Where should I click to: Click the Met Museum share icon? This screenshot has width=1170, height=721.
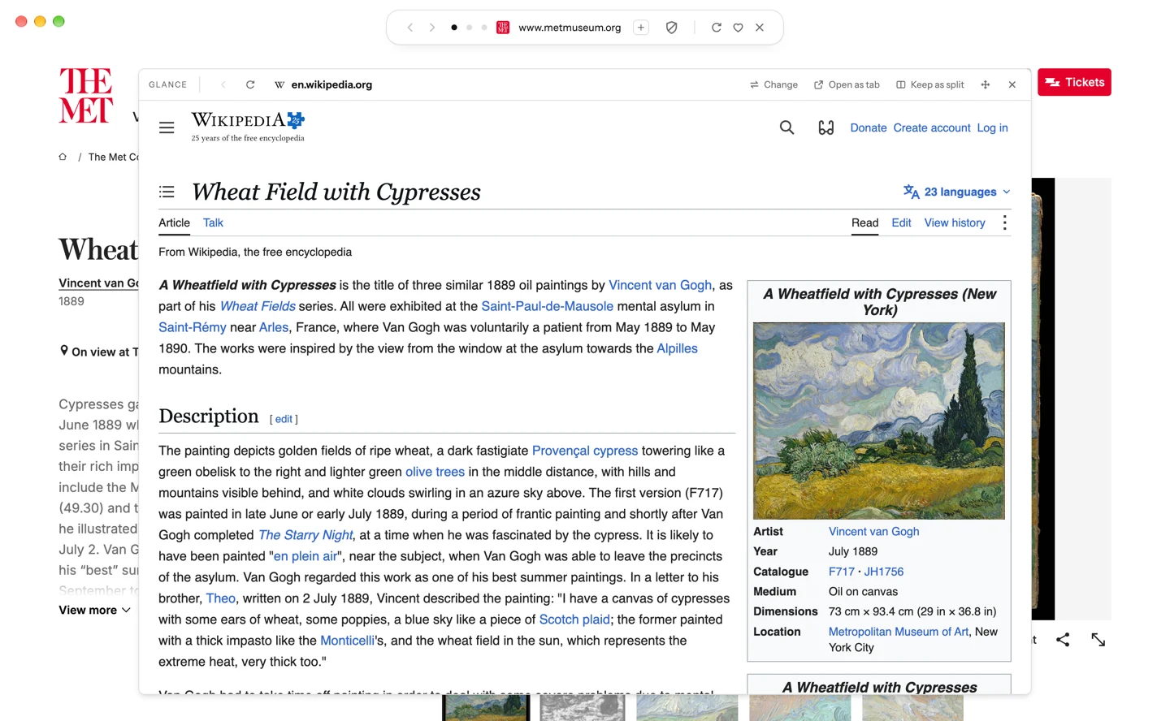(1063, 640)
